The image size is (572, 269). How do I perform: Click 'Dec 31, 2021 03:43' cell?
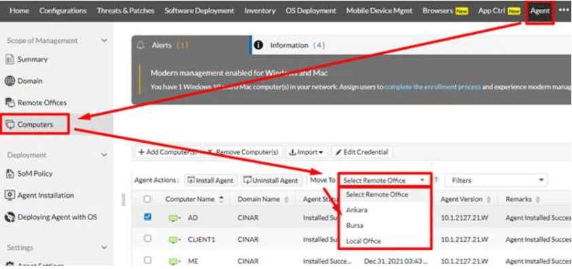(395, 262)
